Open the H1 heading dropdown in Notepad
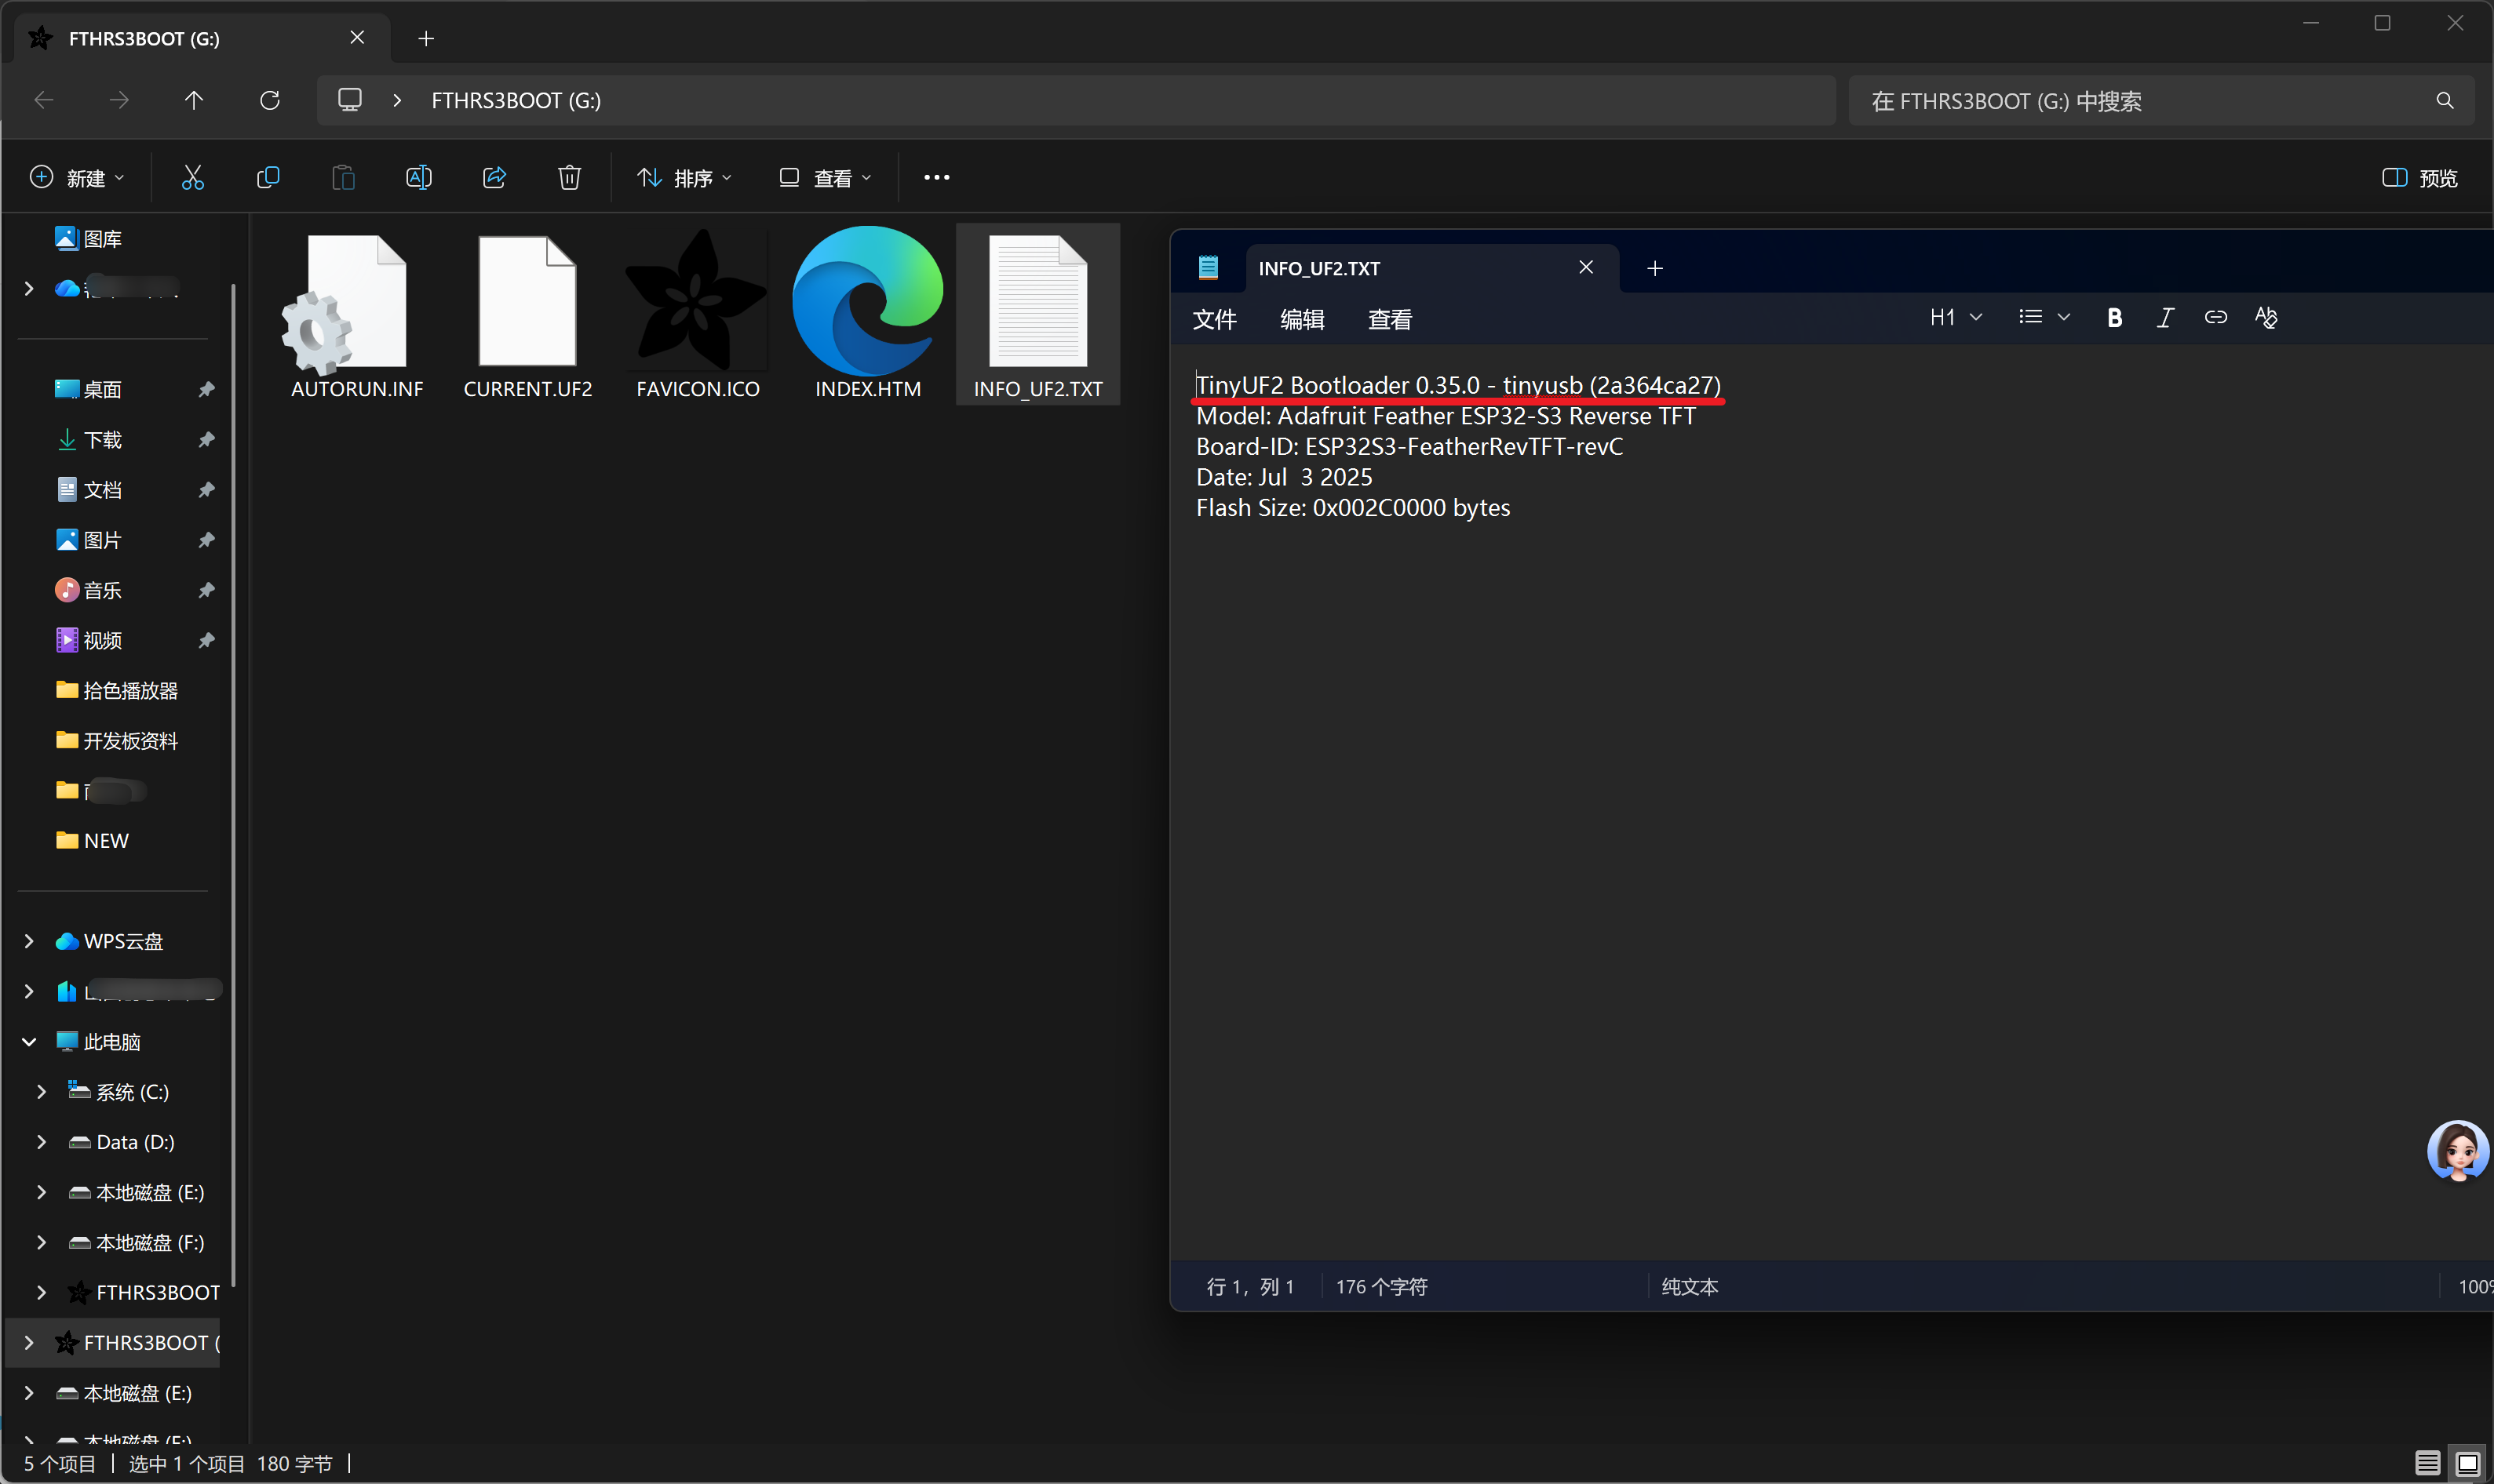 [1955, 318]
